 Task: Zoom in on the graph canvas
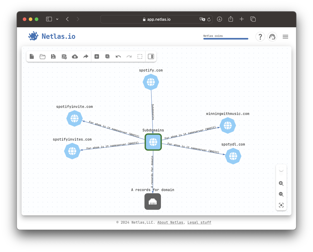click(281, 183)
